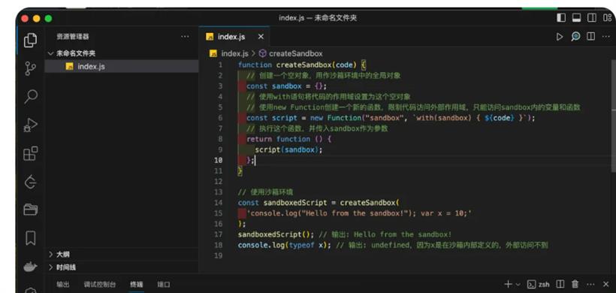This screenshot has height=293, width=616.
Task: Click '// 使用沙箱环境' comment on line 13
Action: pos(265,192)
